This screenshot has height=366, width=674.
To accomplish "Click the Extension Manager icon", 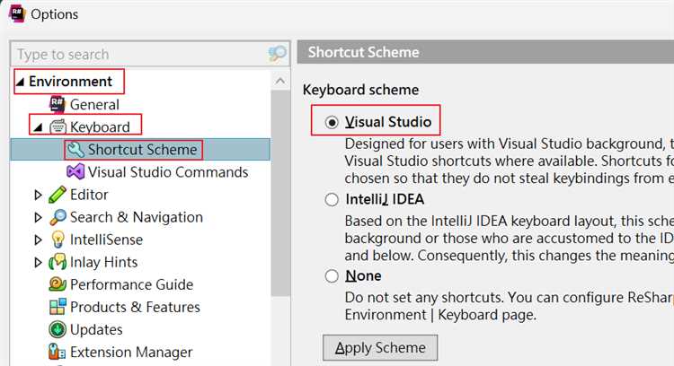I will [58, 352].
